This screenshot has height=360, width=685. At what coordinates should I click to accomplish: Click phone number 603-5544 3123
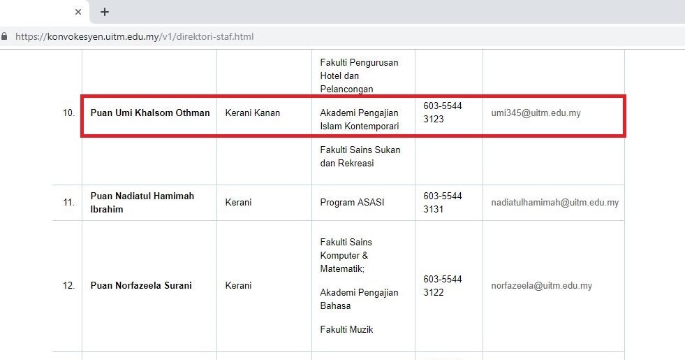443,113
